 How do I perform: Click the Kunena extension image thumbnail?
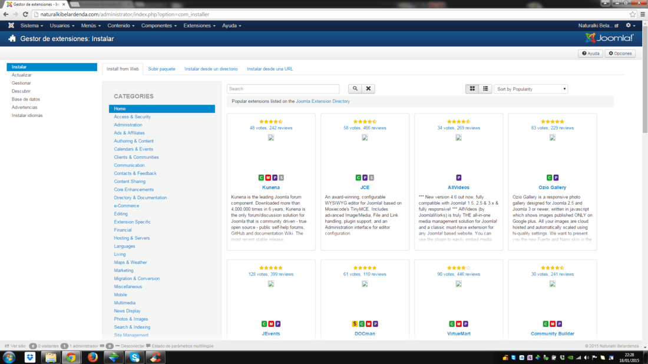pyautogui.click(x=271, y=138)
